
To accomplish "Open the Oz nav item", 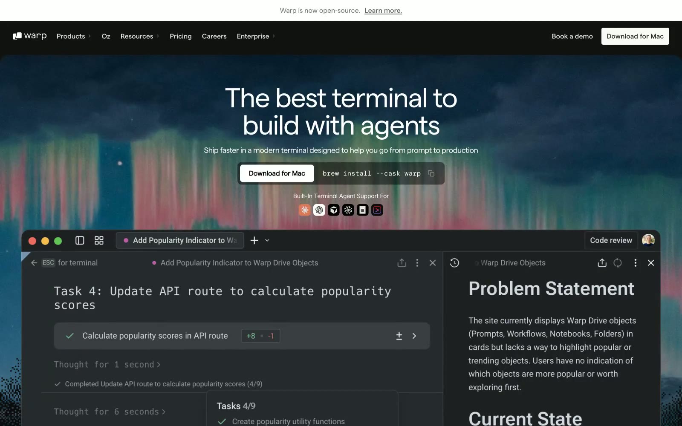I will (106, 36).
